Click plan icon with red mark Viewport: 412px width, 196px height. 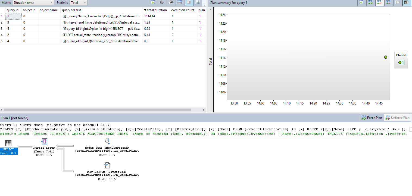coord(379,3)
